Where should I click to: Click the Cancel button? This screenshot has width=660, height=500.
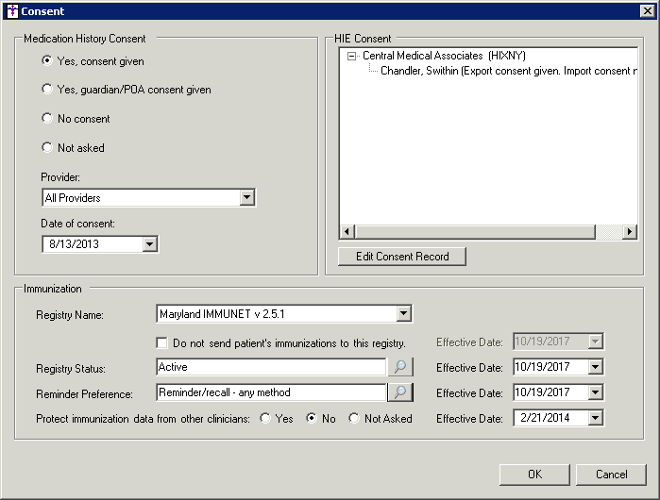(x=612, y=474)
